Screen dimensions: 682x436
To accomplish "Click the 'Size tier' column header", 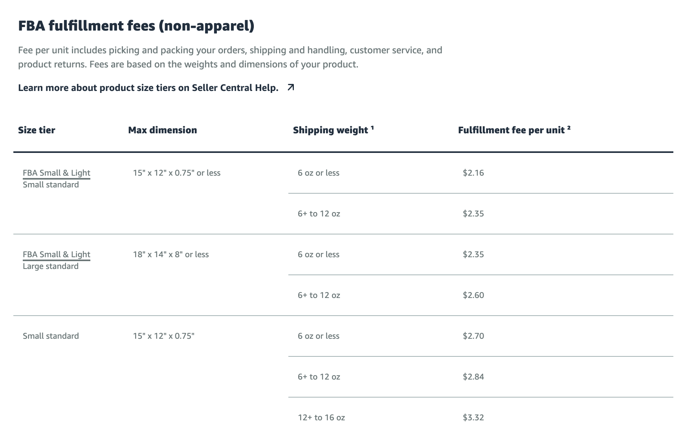I will coord(37,130).
